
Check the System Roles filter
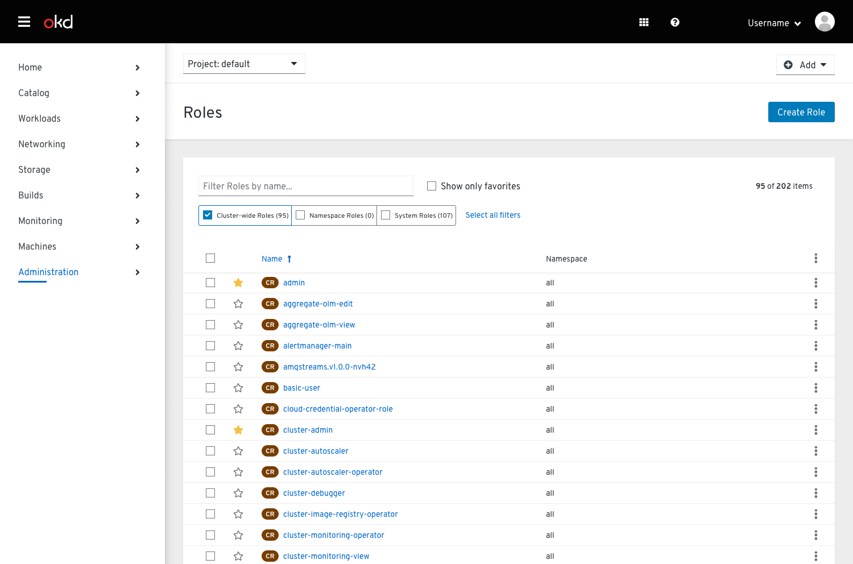386,215
